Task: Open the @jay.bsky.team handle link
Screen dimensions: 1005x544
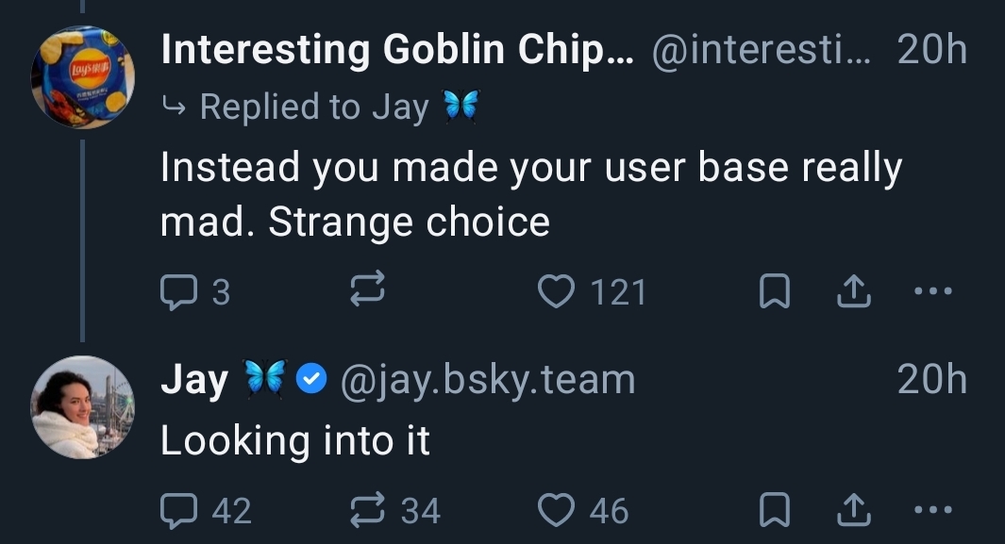Action: (x=486, y=379)
